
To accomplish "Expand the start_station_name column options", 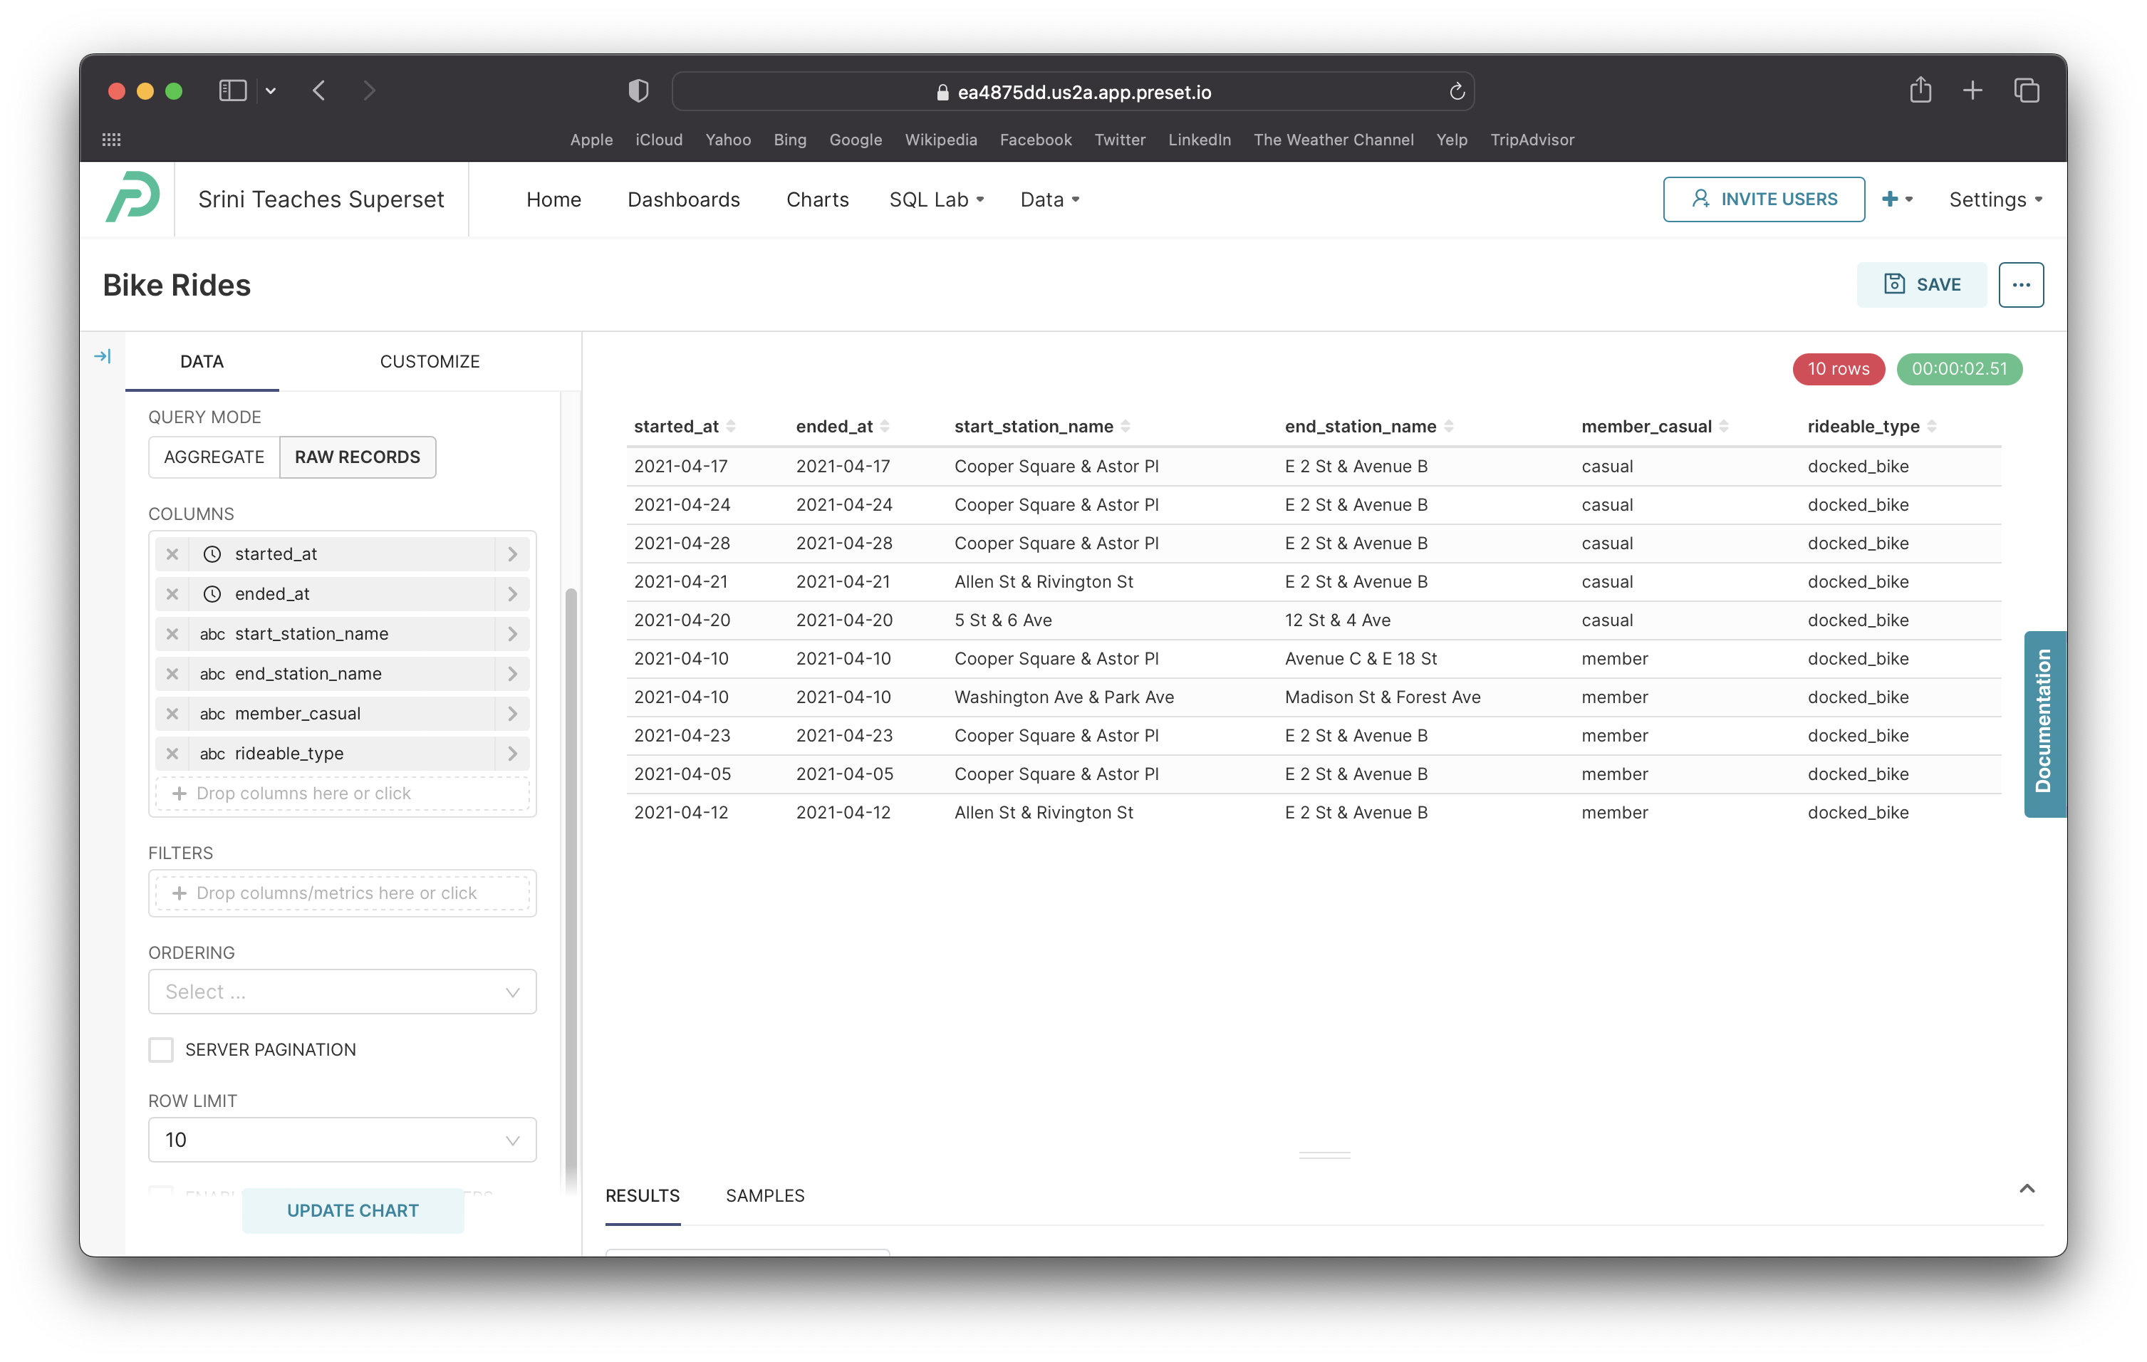I will pos(513,634).
